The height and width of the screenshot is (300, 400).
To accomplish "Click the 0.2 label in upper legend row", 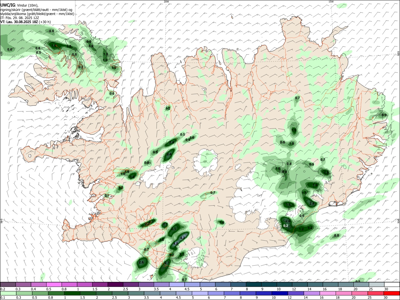I will coord(2,289).
